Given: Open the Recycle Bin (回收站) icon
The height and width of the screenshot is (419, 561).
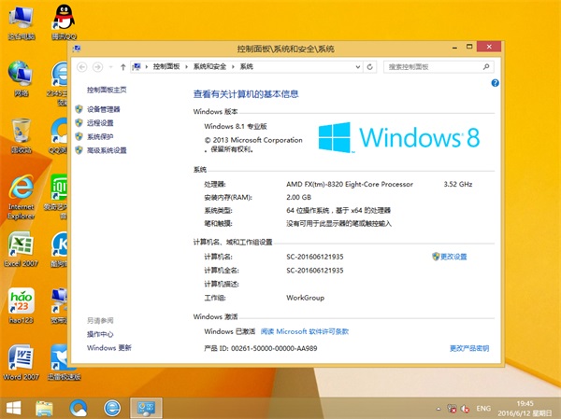Looking at the screenshot, I should tap(20, 133).
